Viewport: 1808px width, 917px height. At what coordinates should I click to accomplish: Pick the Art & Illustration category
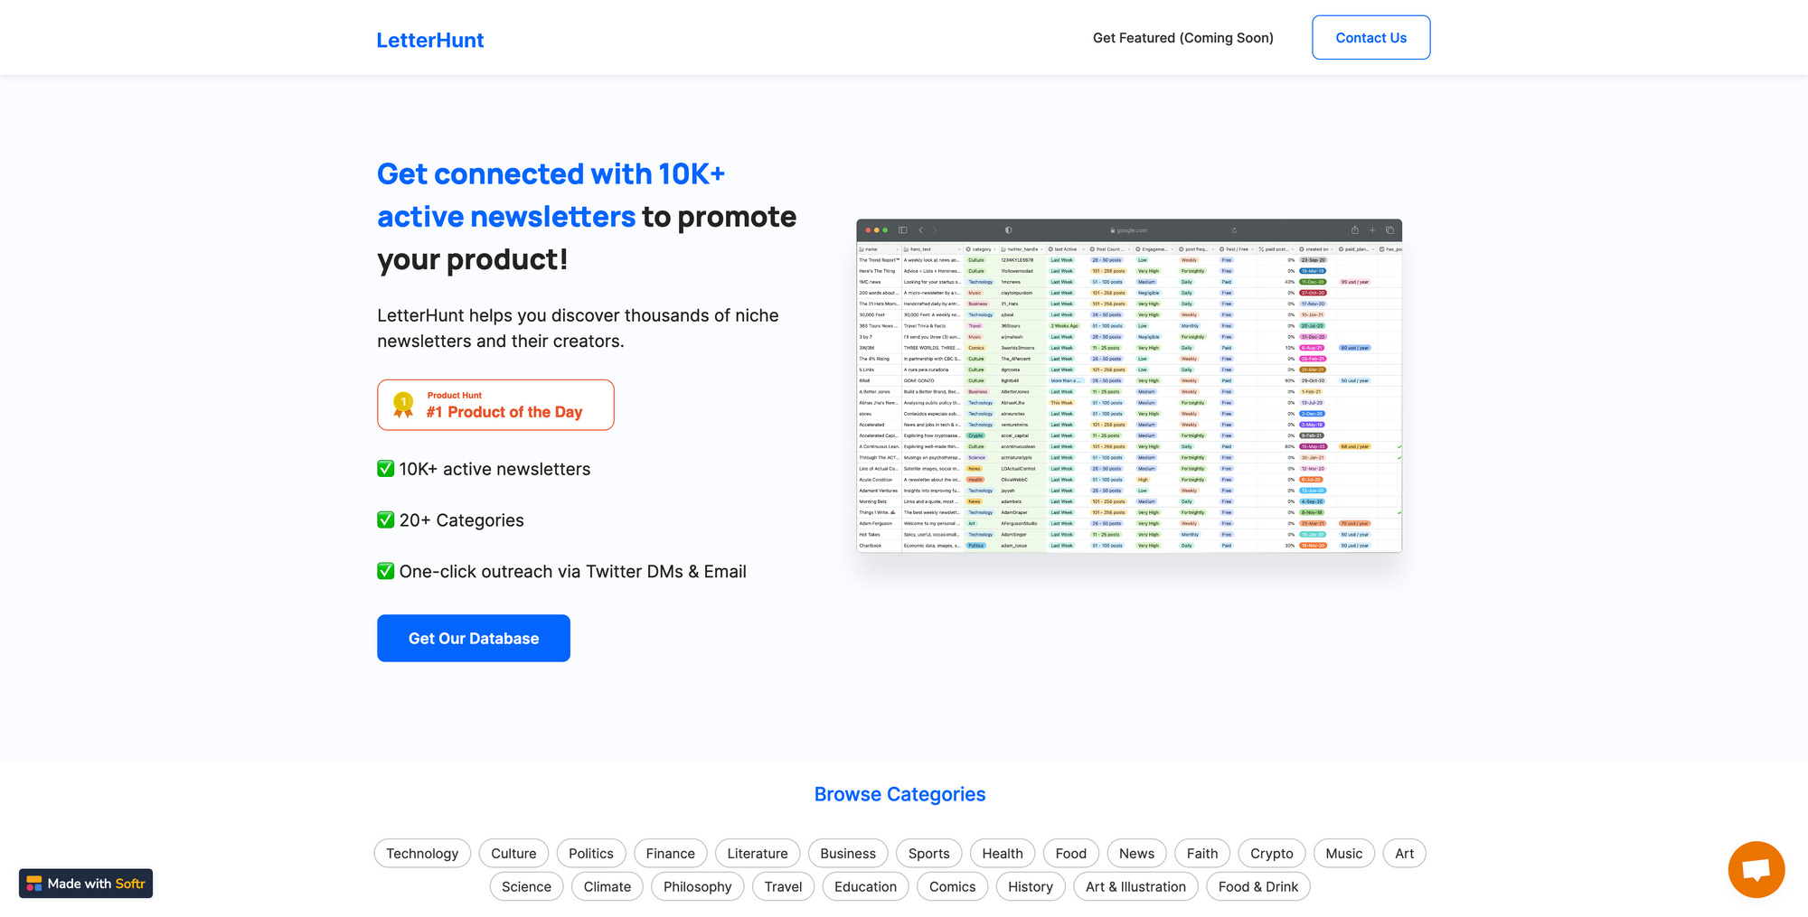tap(1135, 887)
